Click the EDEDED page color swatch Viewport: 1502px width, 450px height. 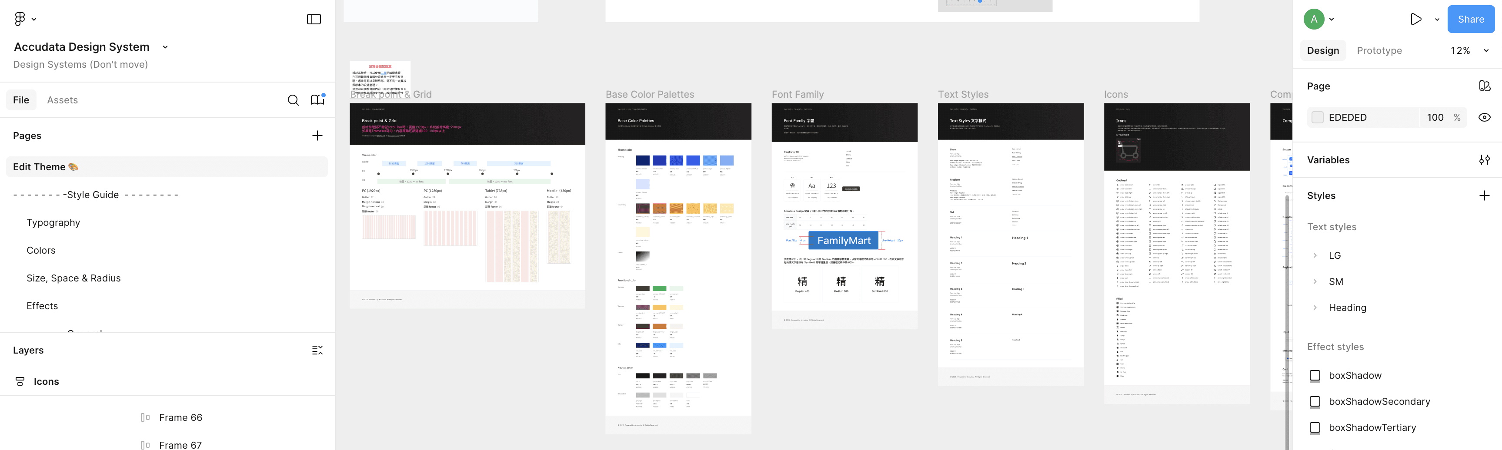[1317, 118]
